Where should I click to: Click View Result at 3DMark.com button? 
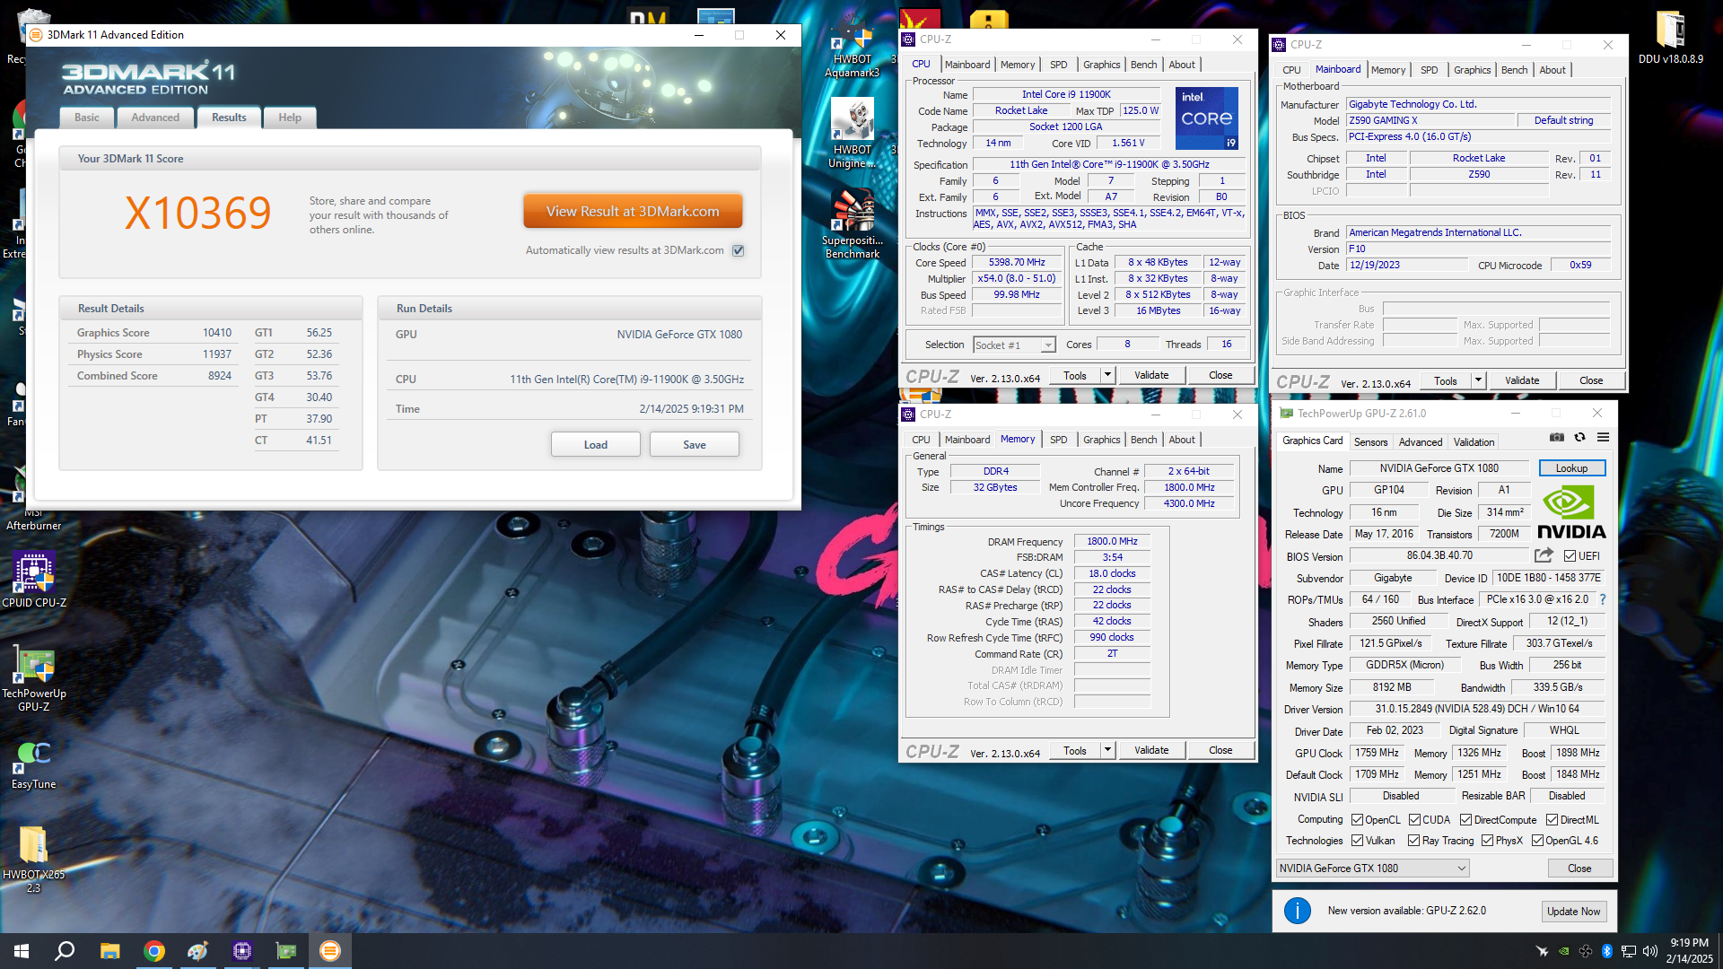point(633,212)
